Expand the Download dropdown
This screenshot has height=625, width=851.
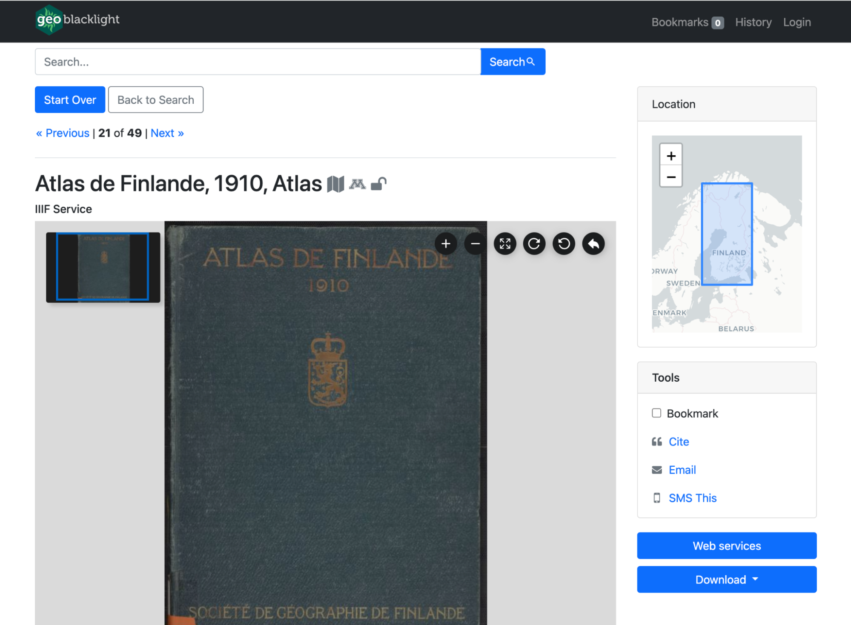tap(726, 579)
